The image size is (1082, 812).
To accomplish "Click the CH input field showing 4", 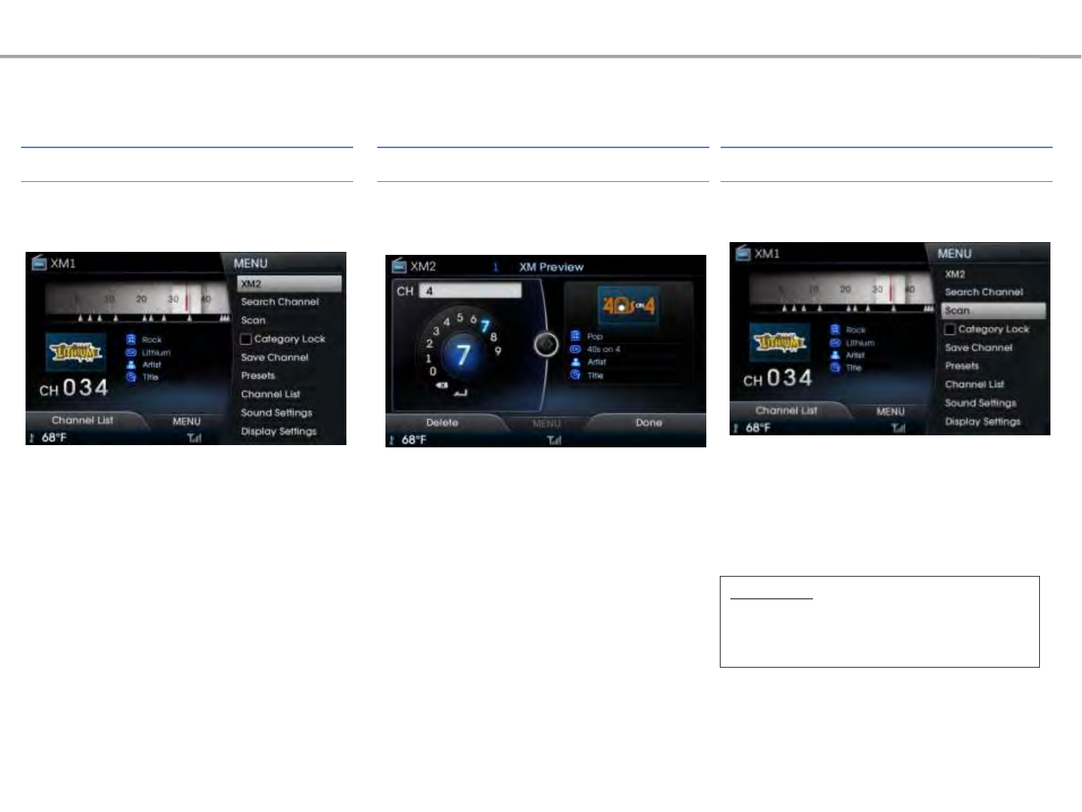I will point(470,291).
